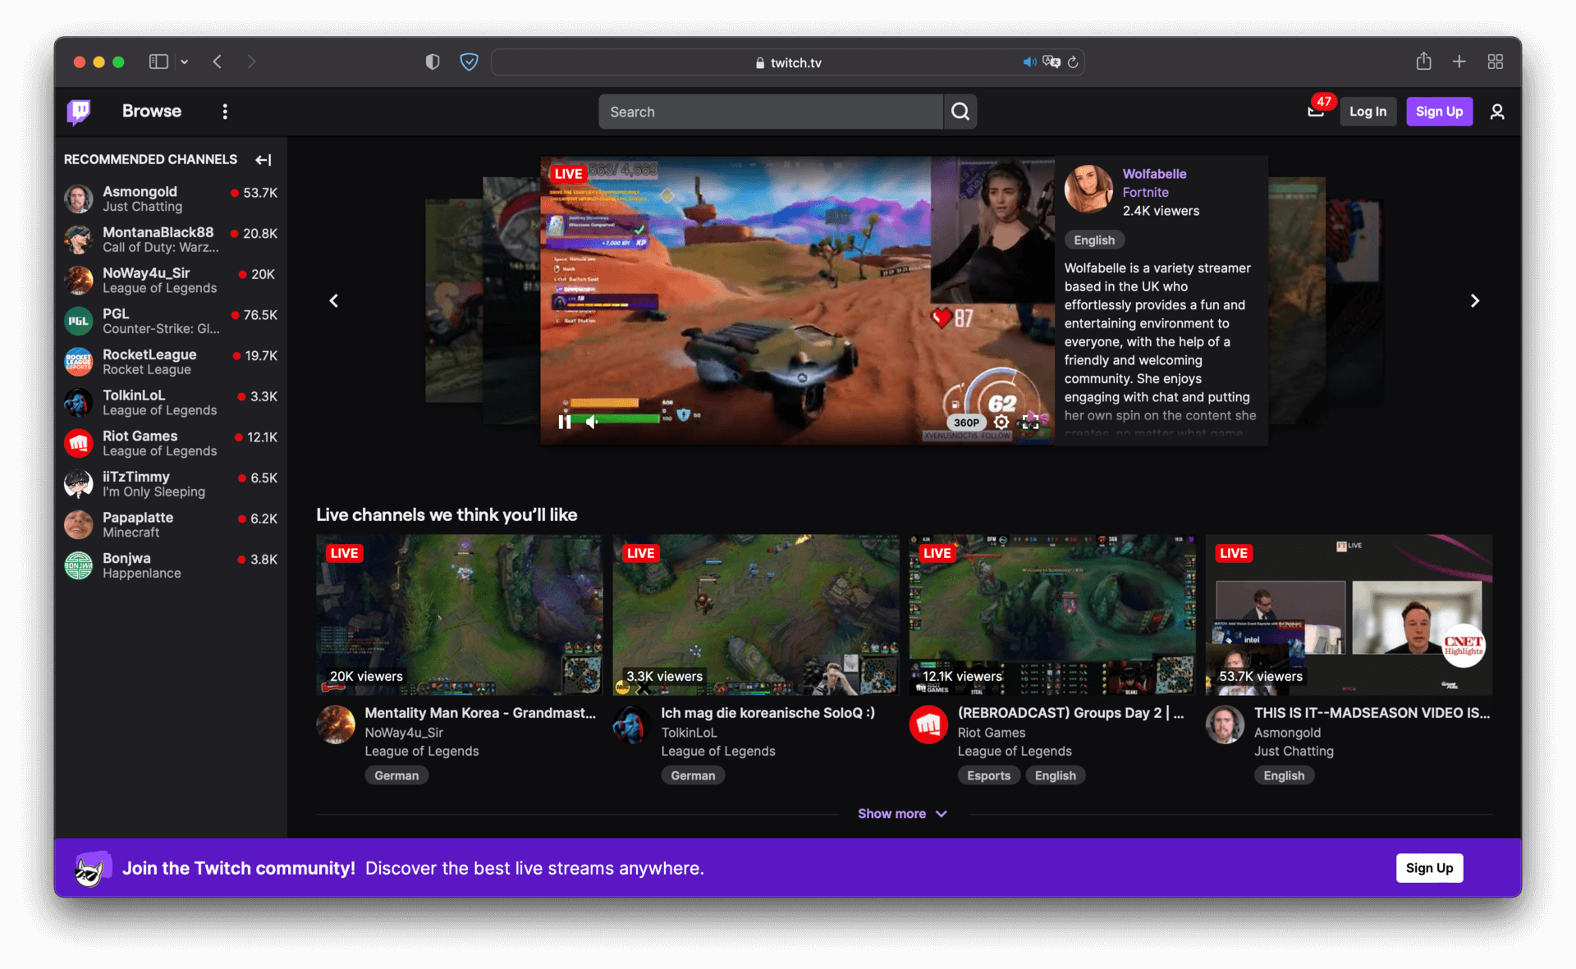
Task: Open Wolfabelle channel name link
Action: [x=1154, y=174]
